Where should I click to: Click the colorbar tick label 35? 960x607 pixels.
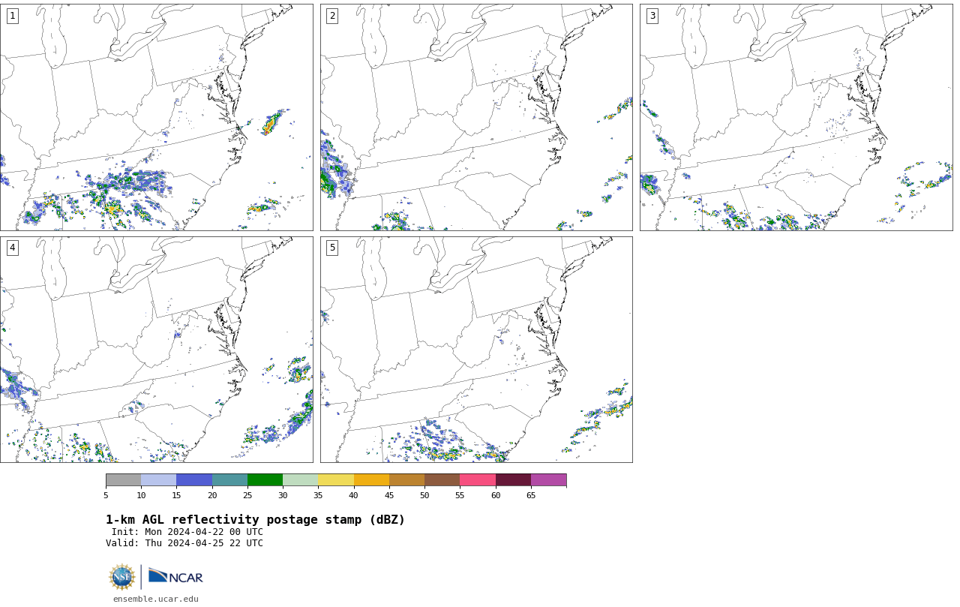pyautogui.click(x=318, y=495)
